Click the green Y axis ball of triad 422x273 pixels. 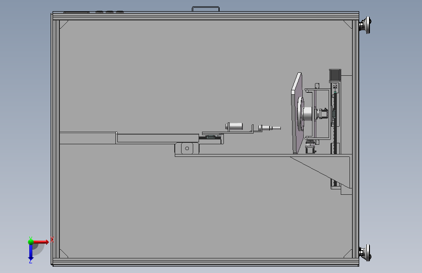pyautogui.click(x=31, y=242)
